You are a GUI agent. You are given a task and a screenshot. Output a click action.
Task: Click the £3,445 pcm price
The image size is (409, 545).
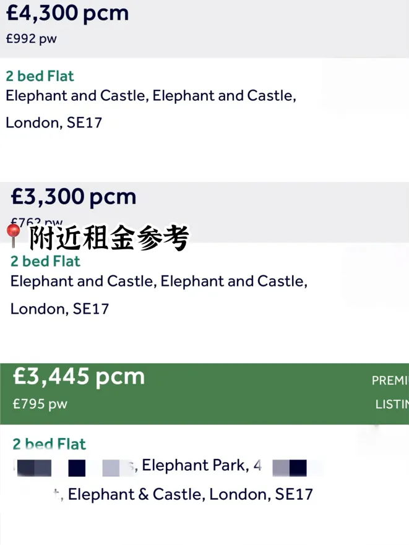pos(79,377)
